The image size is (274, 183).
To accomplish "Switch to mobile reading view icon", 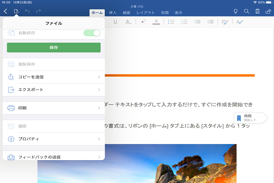I will pos(257,11).
